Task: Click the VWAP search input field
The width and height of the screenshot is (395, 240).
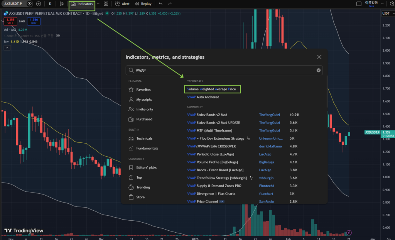Action: 224,70
